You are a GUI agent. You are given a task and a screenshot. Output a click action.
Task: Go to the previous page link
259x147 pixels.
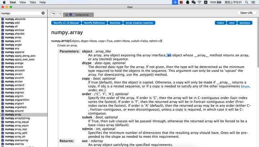coord(245,23)
